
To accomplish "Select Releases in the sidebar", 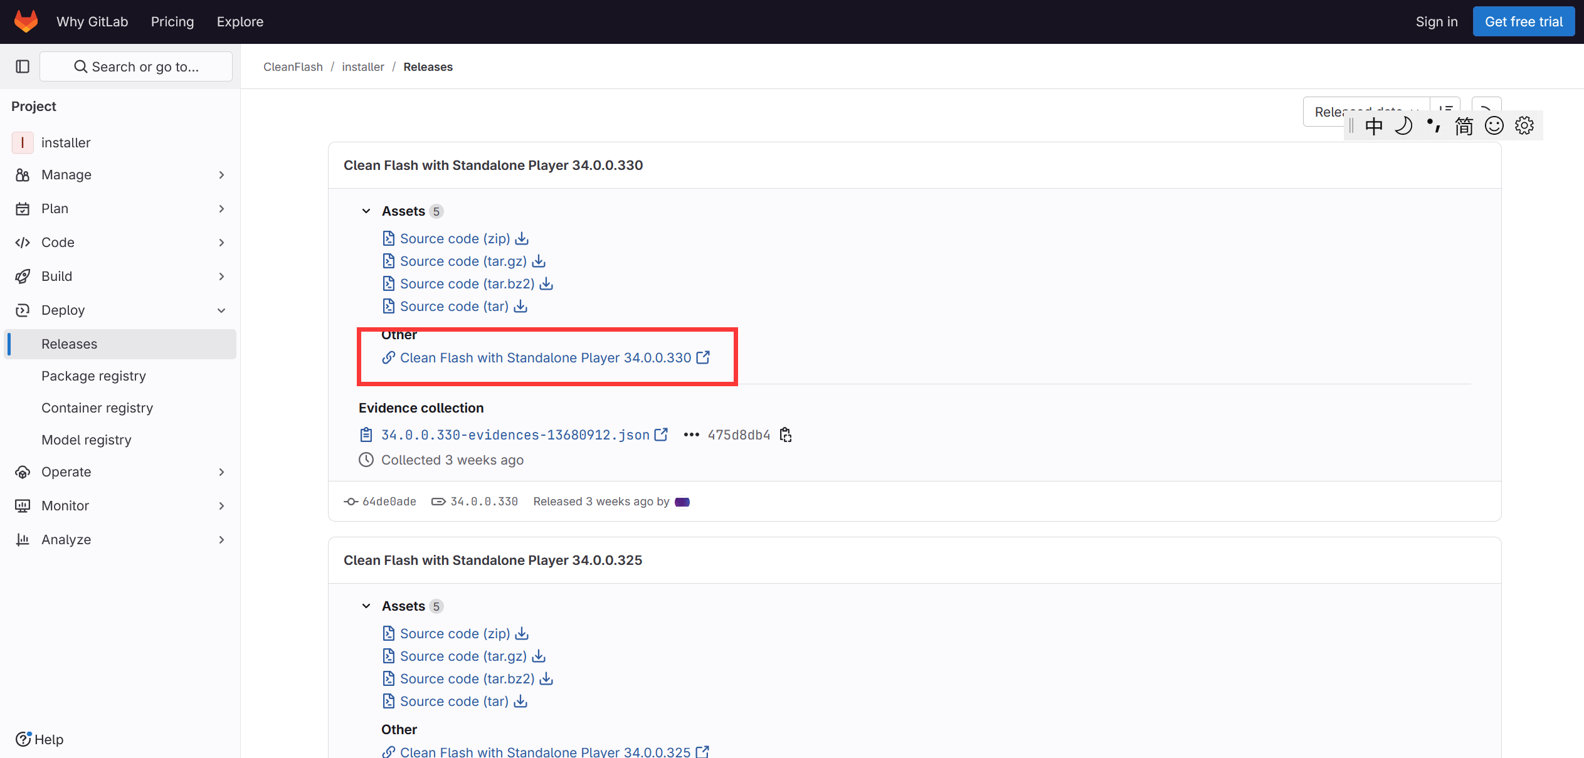I will click(x=120, y=344).
